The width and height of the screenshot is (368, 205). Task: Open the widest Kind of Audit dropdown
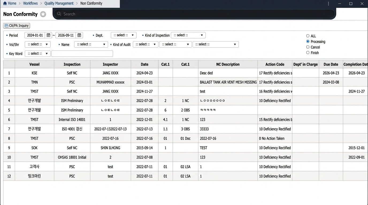(216, 44)
